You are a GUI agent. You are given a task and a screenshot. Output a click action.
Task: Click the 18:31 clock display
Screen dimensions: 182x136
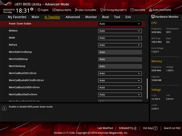click(23, 11)
